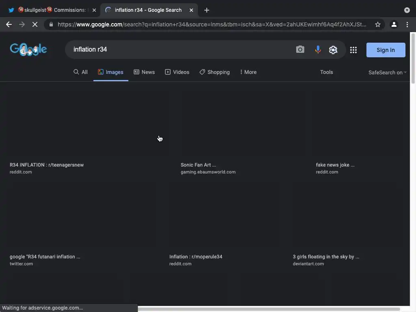Click the twitter.com source text
Image resolution: width=416 pixels, height=312 pixels.
[21, 264]
